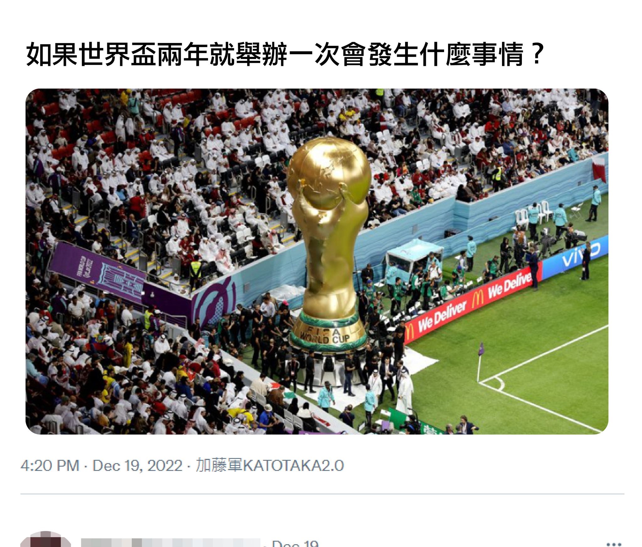Open the more options three-dot menu
Image resolution: width=642 pixels, height=547 pixels.
[x=613, y=544]
